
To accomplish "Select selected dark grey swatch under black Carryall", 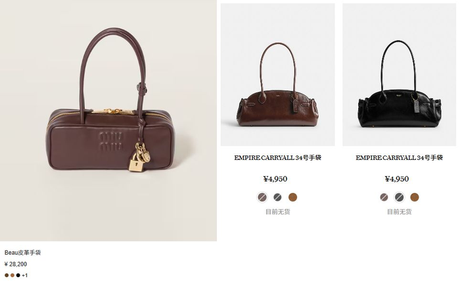I will point(400,197).
